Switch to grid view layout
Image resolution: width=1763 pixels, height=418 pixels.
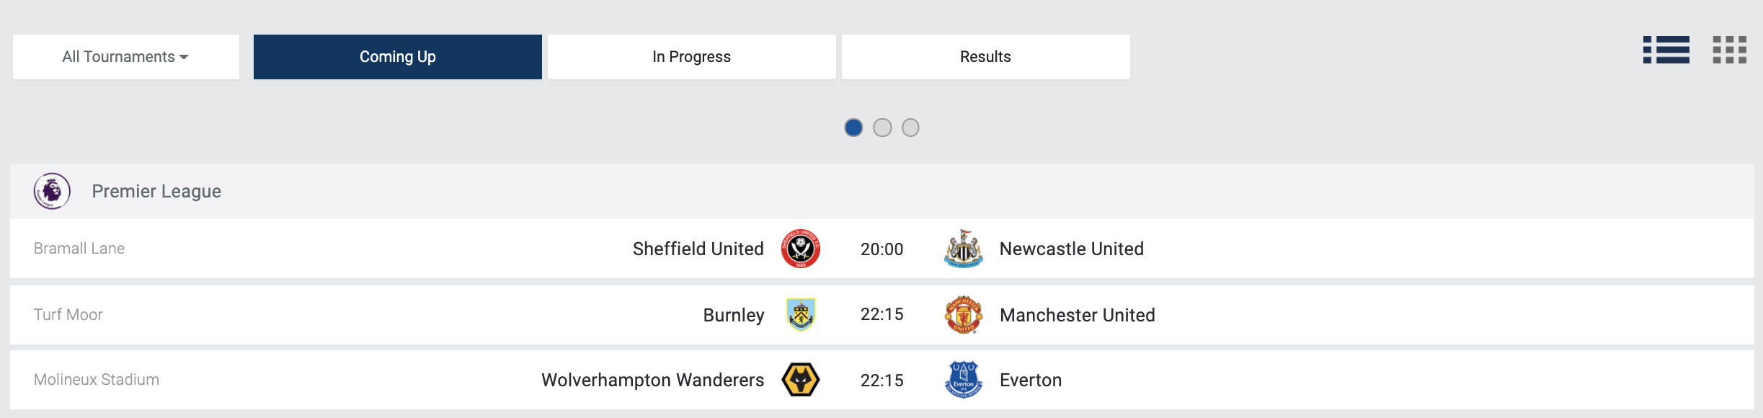(1729, 50)
